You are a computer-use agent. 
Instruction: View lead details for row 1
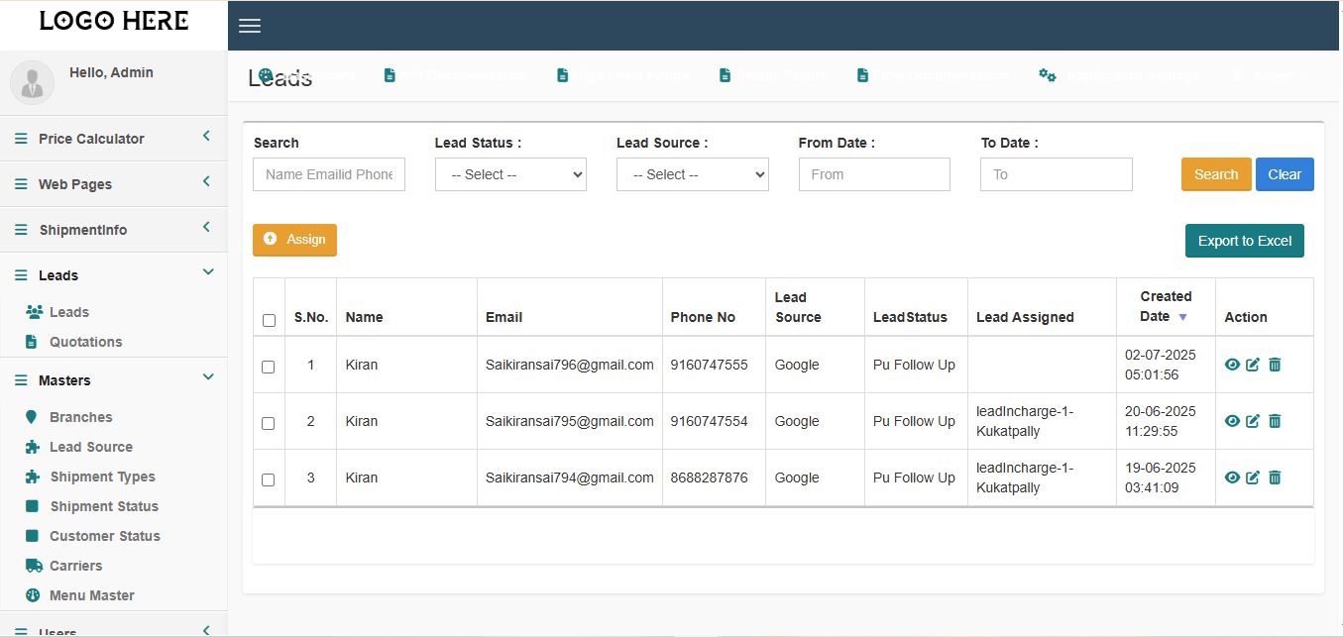pyautogui.click(x=1232, y=365)
